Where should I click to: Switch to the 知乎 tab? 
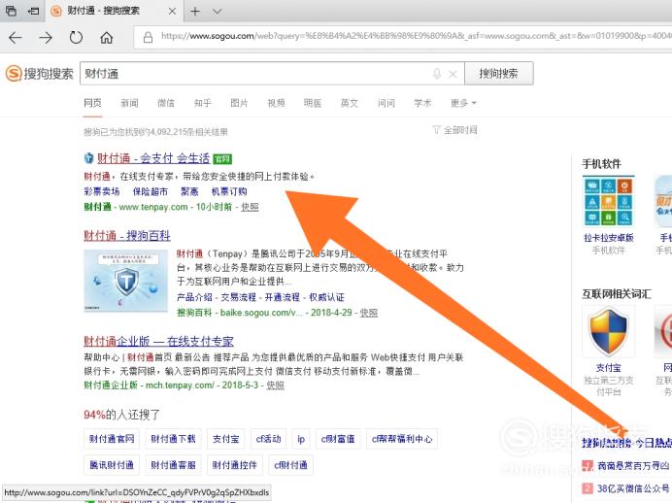click(x=202, y=103)
